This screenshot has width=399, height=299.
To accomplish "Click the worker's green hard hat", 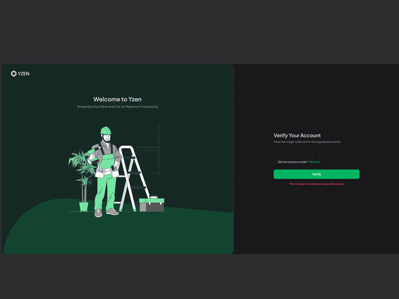I will (105, 131).
